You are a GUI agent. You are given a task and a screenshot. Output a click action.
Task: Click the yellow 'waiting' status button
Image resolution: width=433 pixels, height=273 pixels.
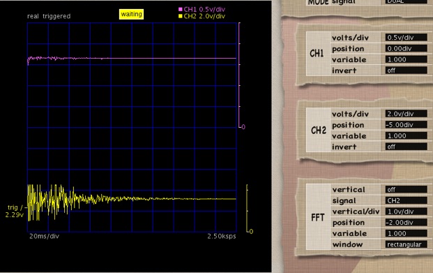tap(132, 15)
